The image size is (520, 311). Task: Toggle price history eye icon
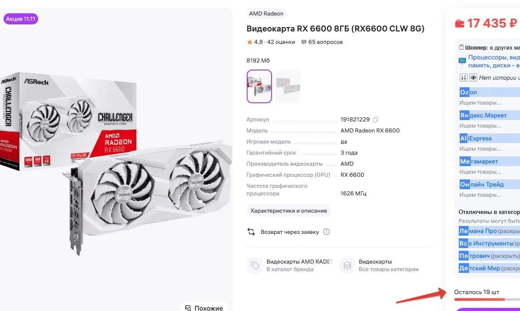473,78
